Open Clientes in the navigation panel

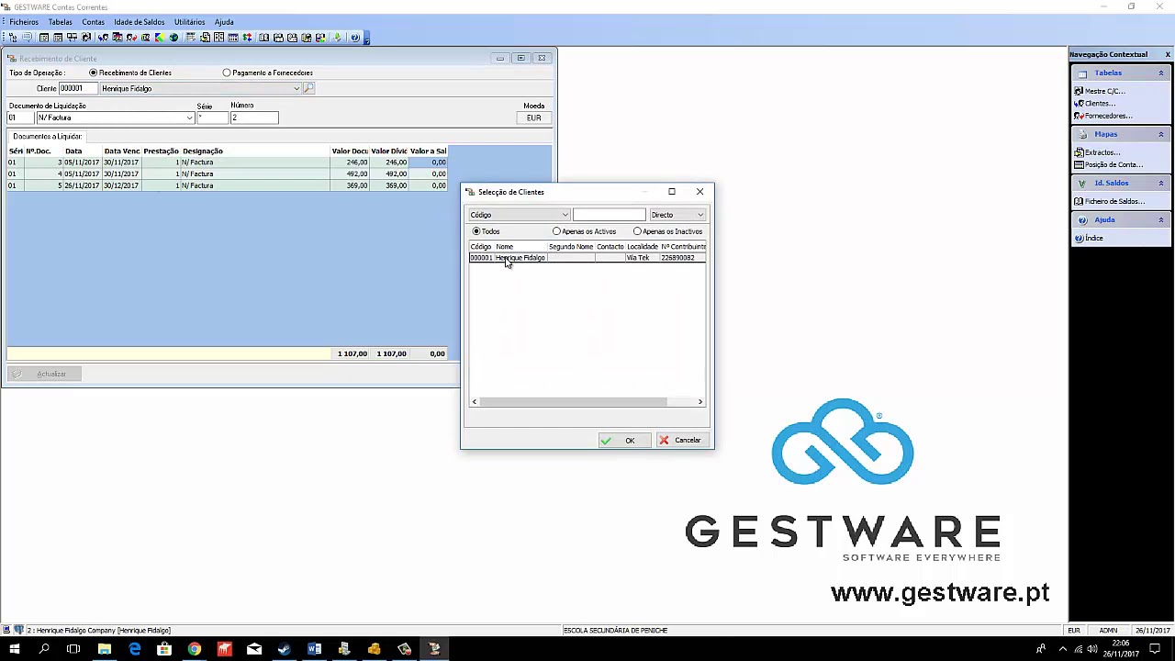1100,104
